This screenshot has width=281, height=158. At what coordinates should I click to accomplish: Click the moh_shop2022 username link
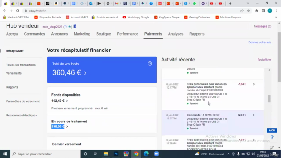(52, 27)
